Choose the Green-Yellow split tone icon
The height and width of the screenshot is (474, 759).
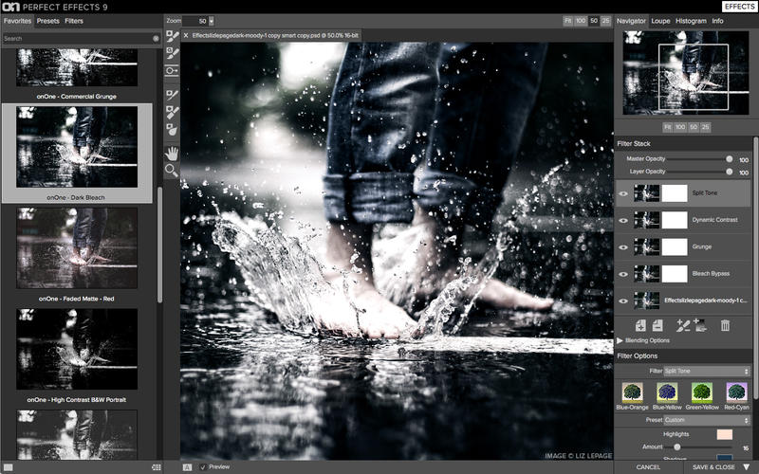702,392
